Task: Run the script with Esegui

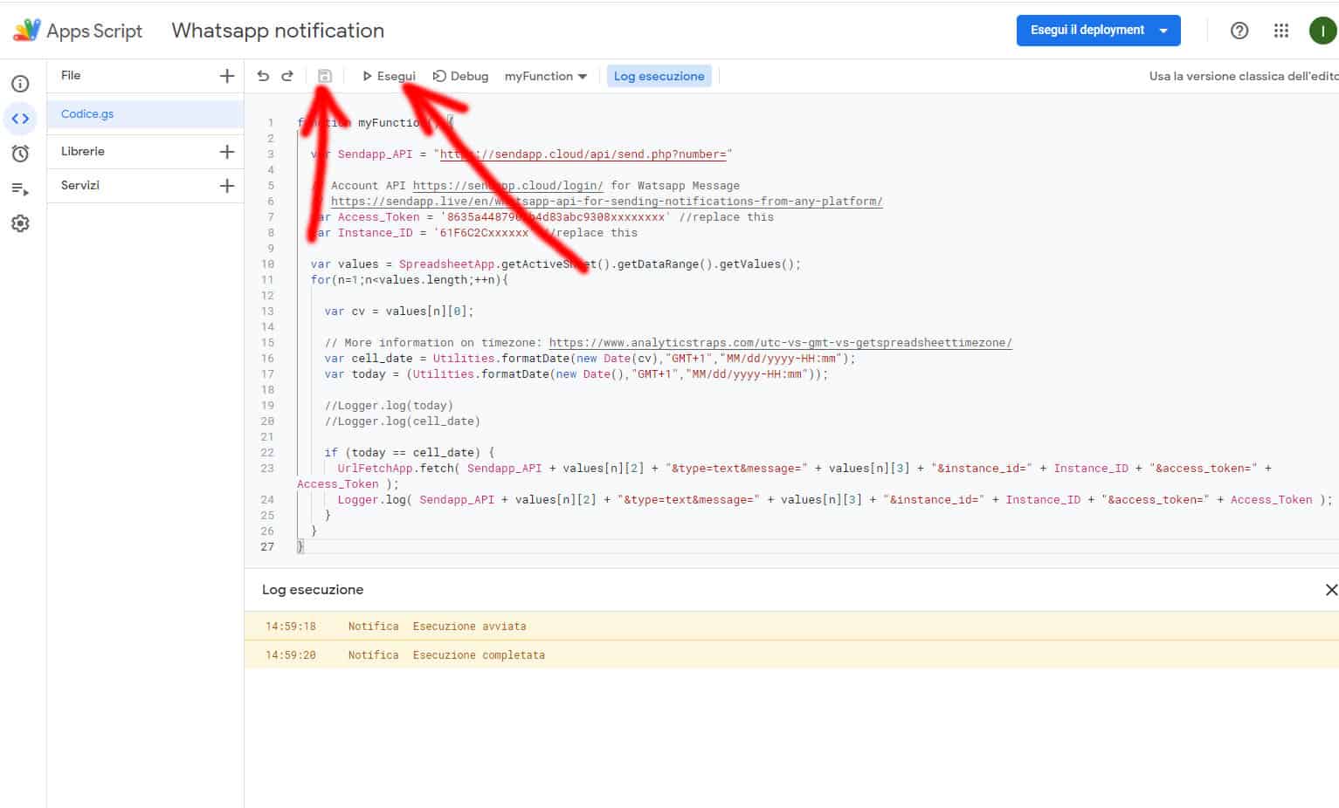Action: coord(389,76)
